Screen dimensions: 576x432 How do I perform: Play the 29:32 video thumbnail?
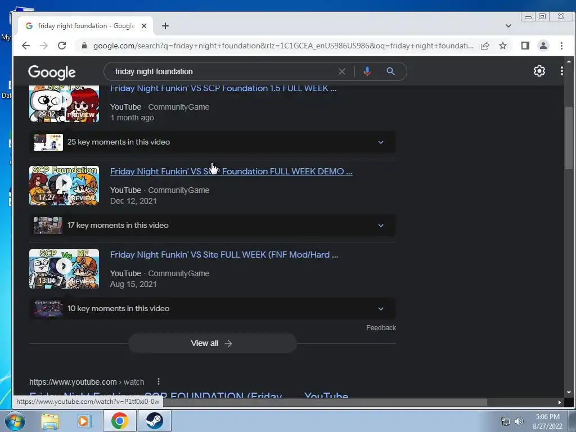[64, 103]
